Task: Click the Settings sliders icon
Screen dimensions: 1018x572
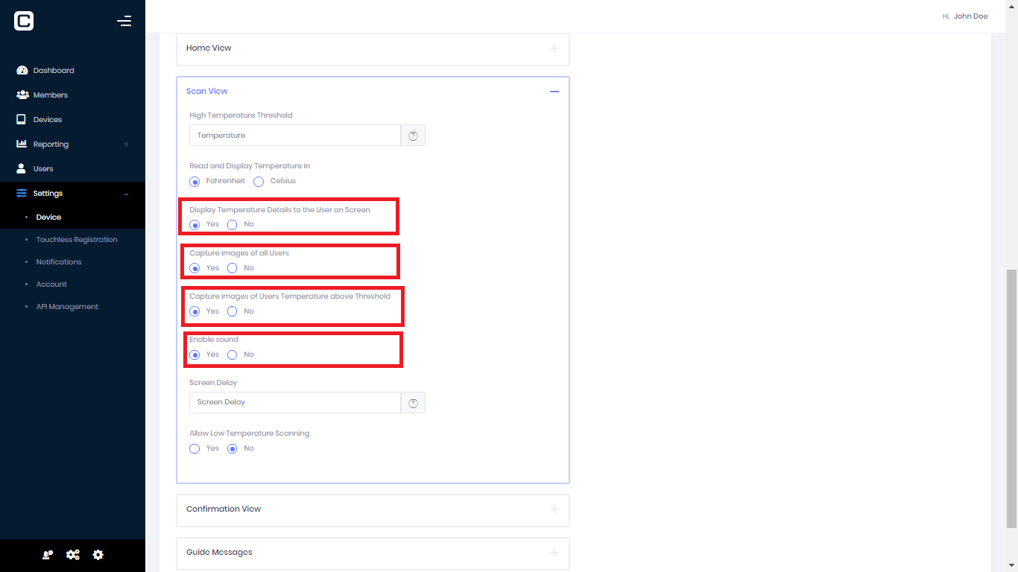Action: coord(21,193)
